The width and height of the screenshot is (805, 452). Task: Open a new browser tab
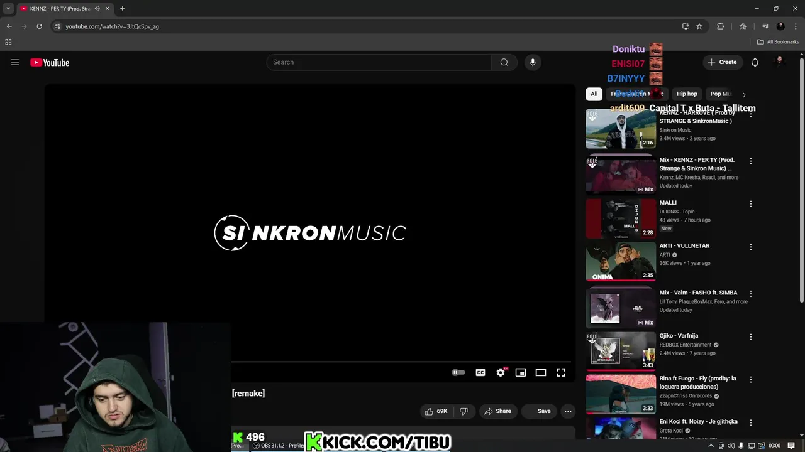[122, 9]
